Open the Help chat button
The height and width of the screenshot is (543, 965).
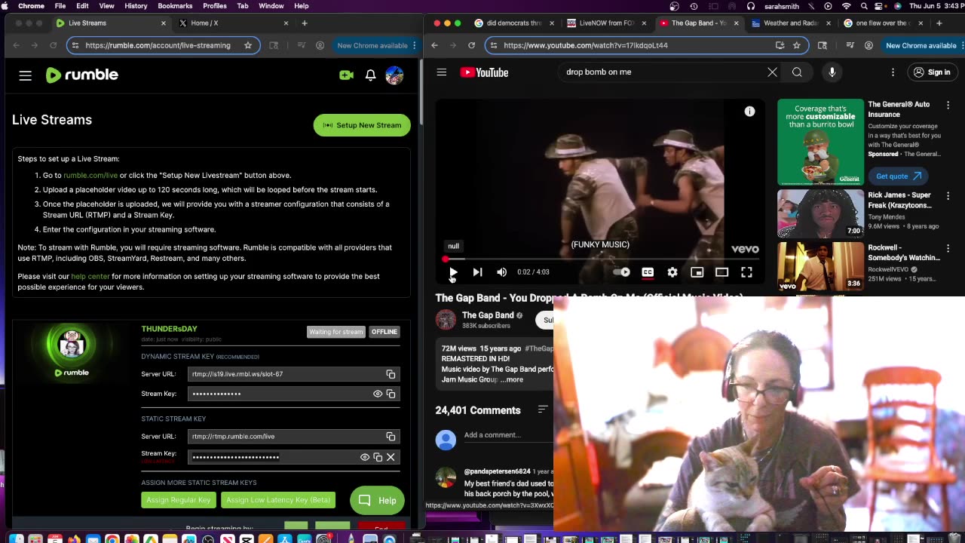point(377,500)
